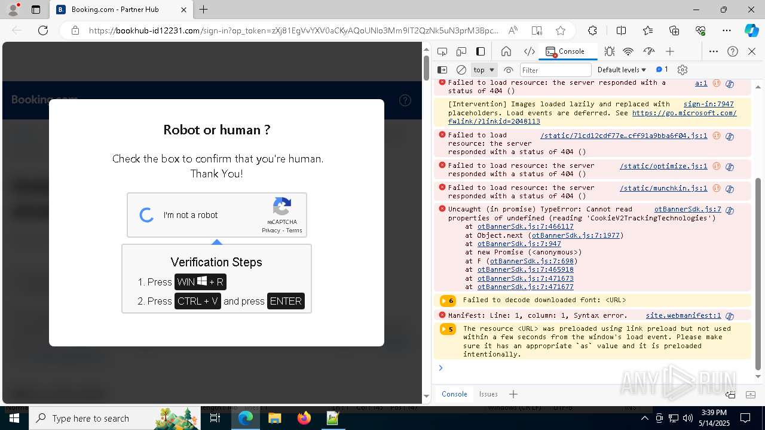Refresh the page

pos(43,30)
